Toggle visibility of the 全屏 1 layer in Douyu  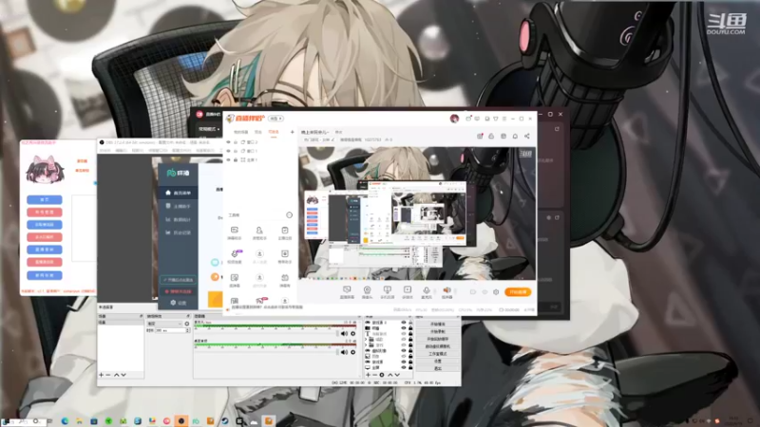[x=229, y=159]
